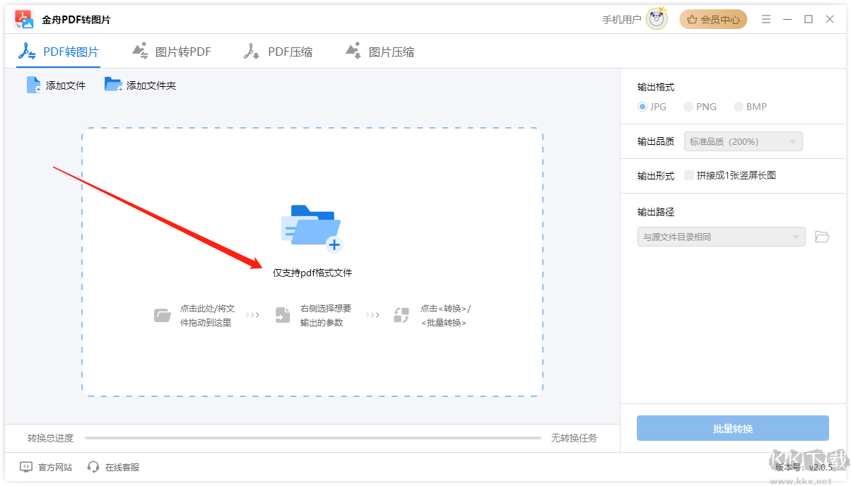Open the 与源文件目录相同 output path dropdown
Screen dimensions: 851x486
[720, 237]
